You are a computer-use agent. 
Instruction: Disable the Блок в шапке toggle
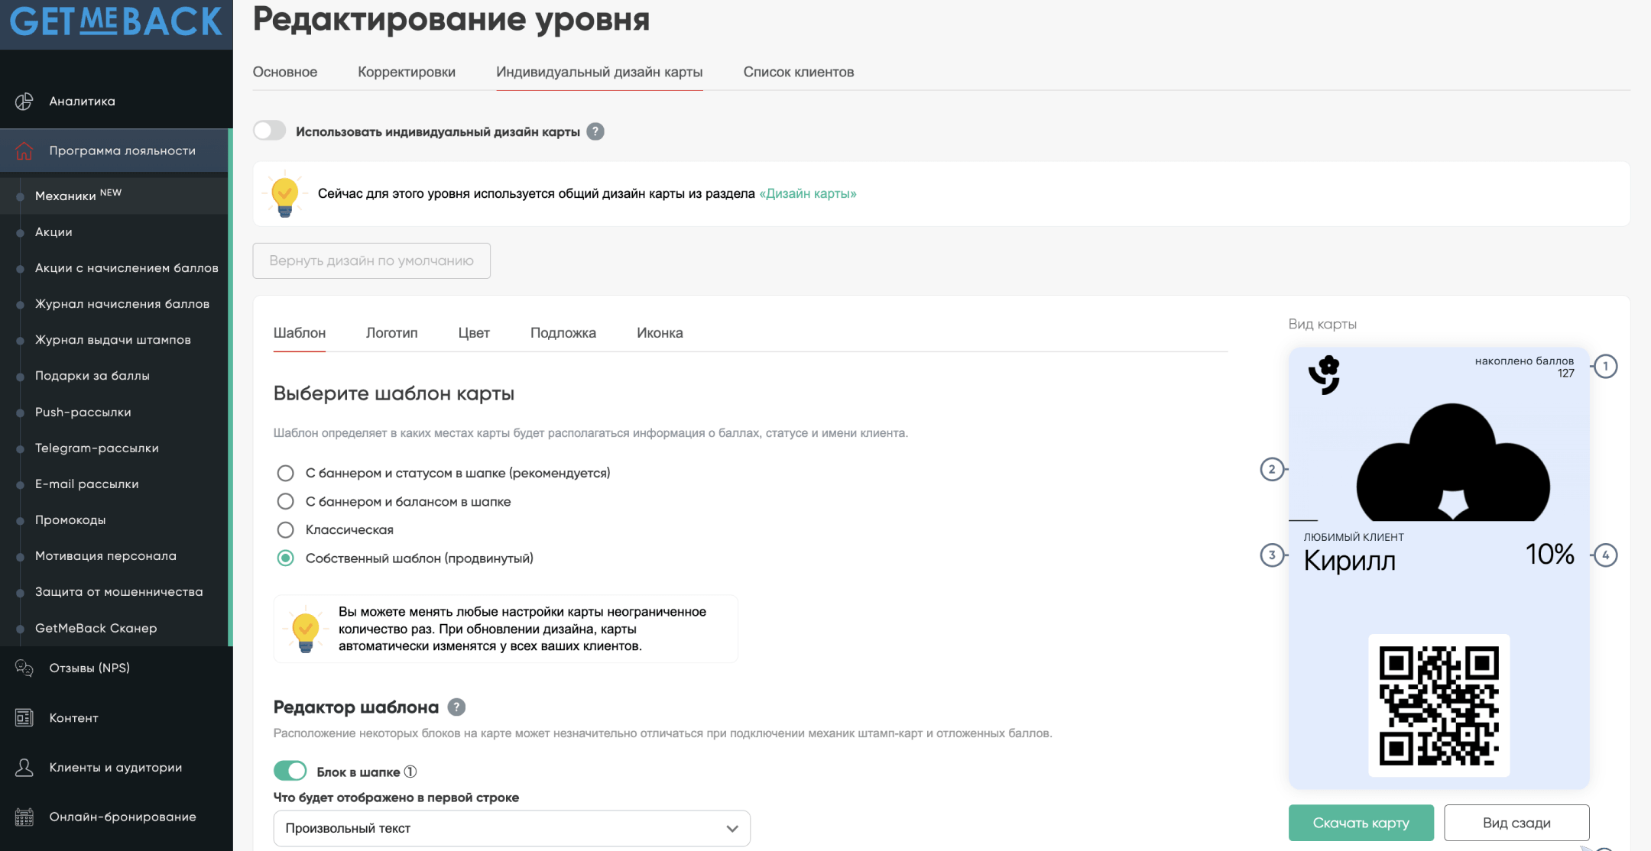[x=290, y=771]
